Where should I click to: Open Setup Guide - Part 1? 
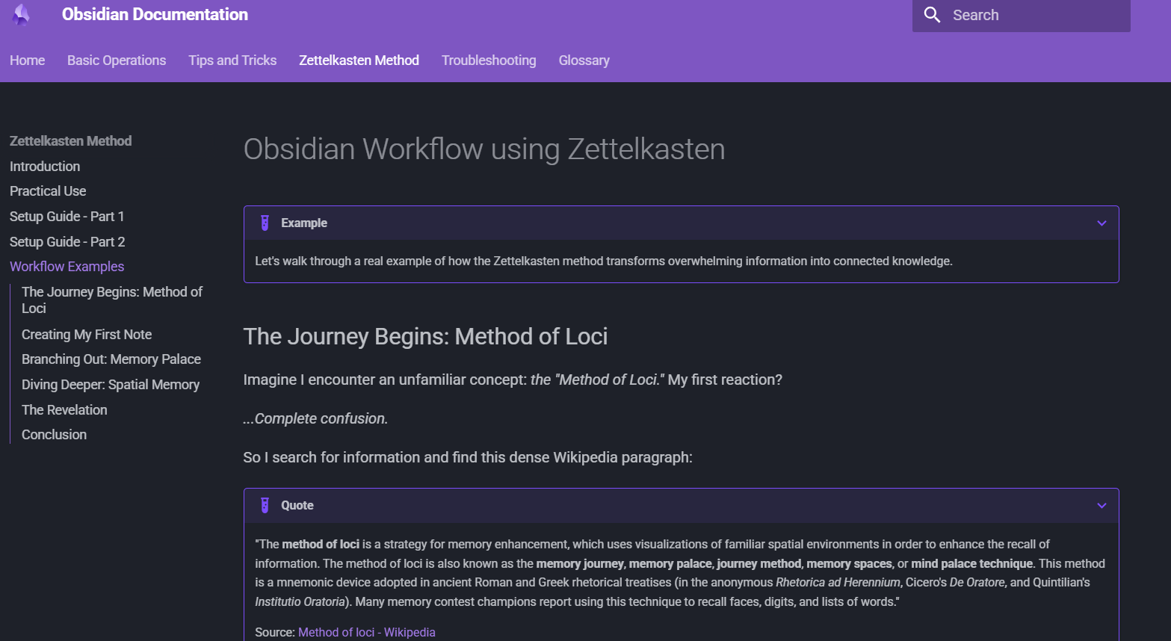point(67,216)
